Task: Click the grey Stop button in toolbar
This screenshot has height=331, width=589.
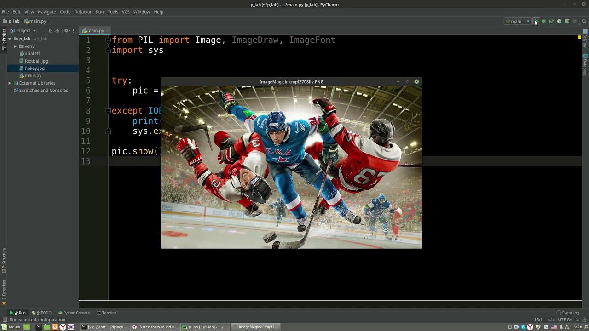Action: 574,22
